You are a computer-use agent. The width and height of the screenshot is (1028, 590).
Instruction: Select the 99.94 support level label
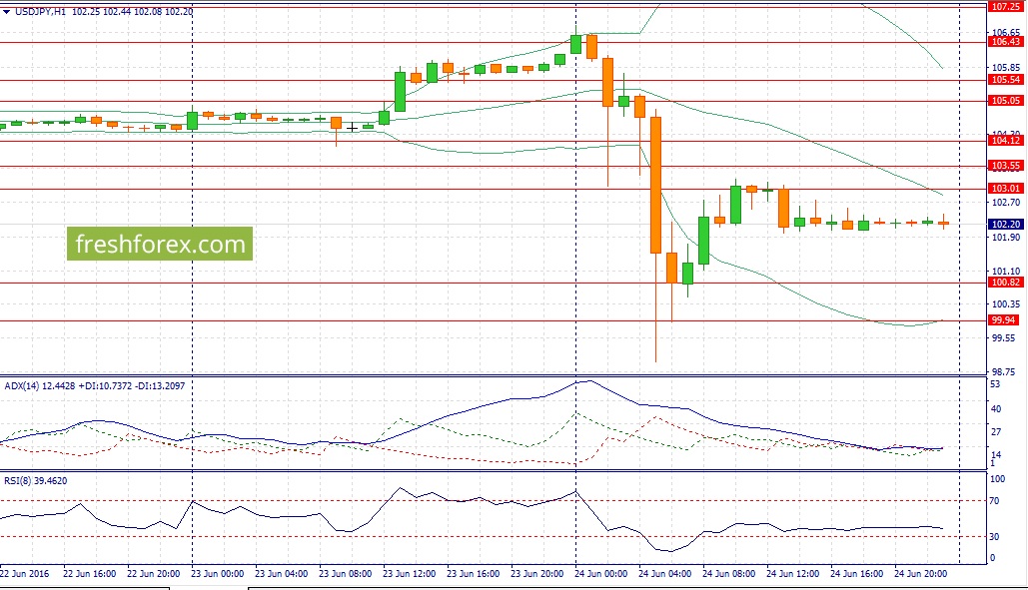1004,320
